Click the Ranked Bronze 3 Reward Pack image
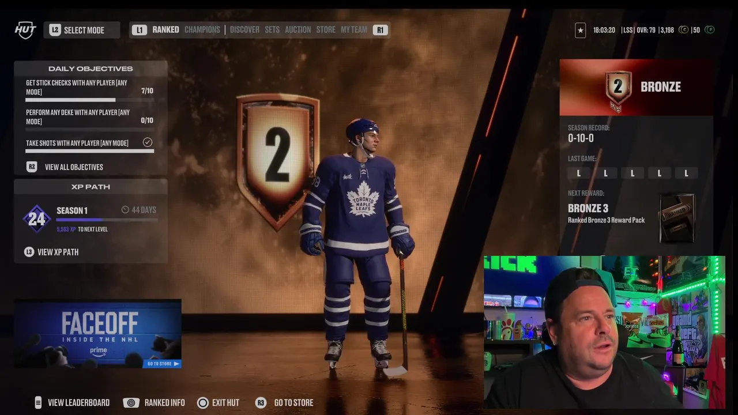 (677, 218)
